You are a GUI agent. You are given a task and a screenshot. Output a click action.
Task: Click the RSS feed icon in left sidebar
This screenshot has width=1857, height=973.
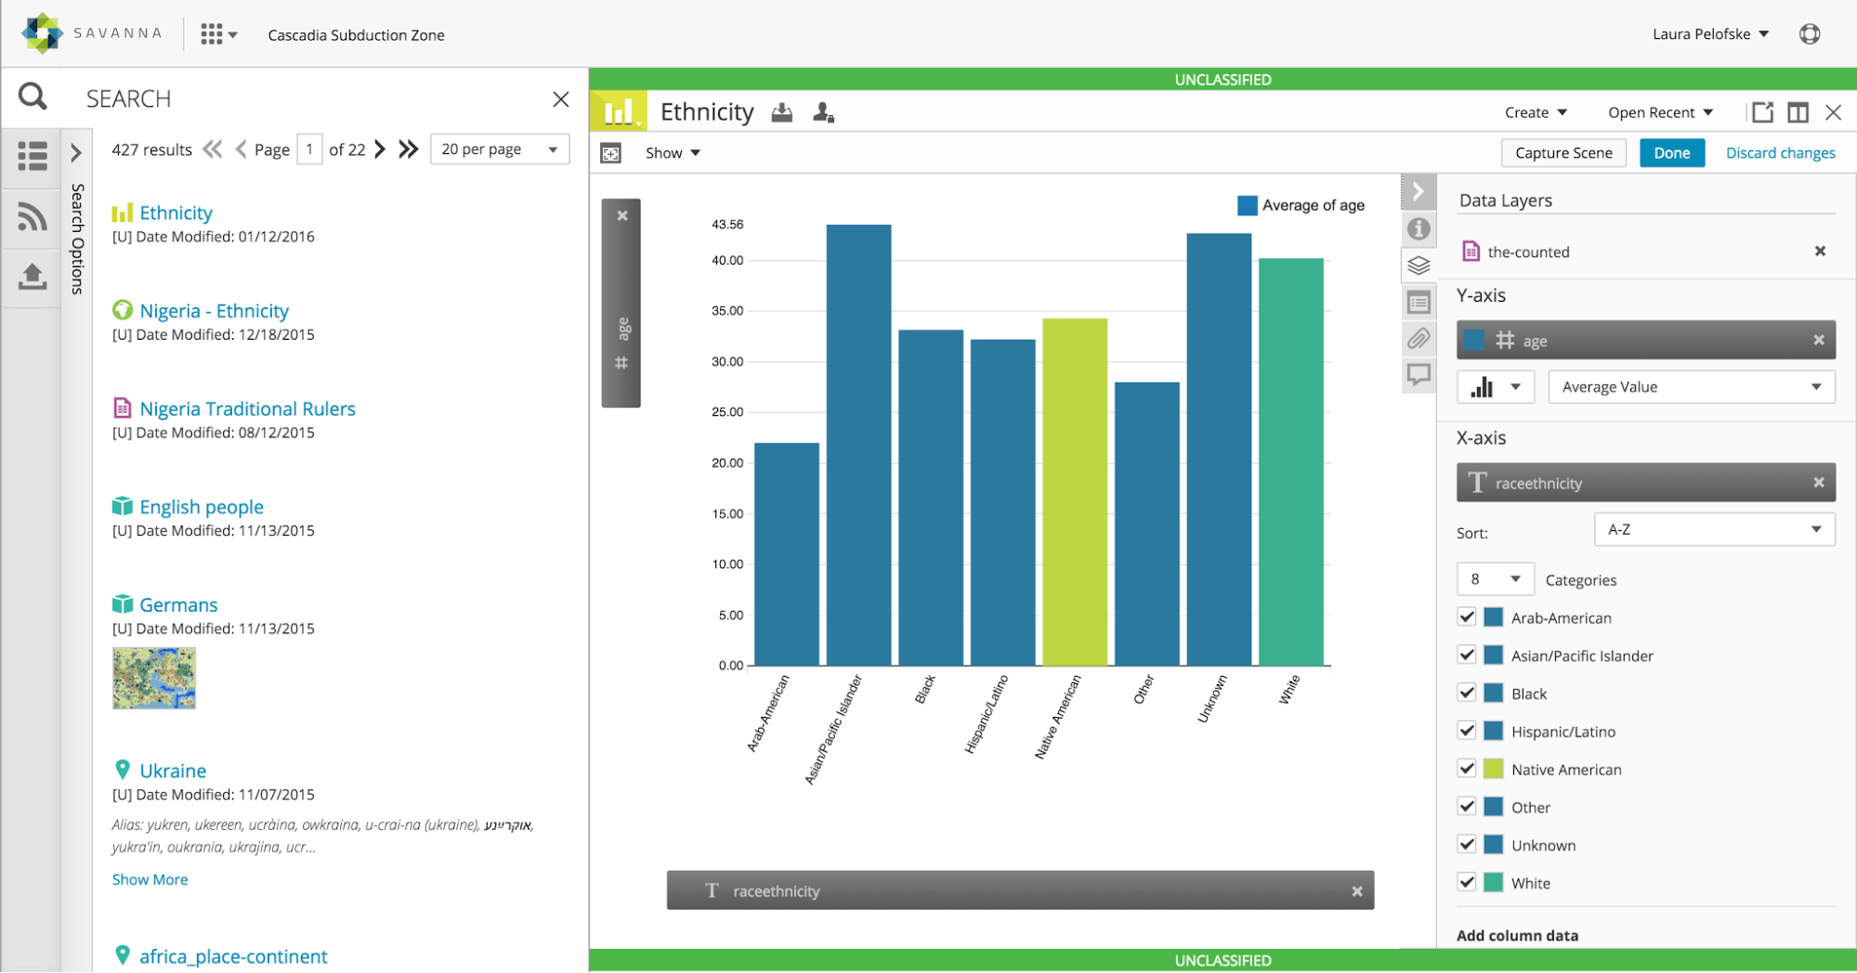[x=33, y=216]
